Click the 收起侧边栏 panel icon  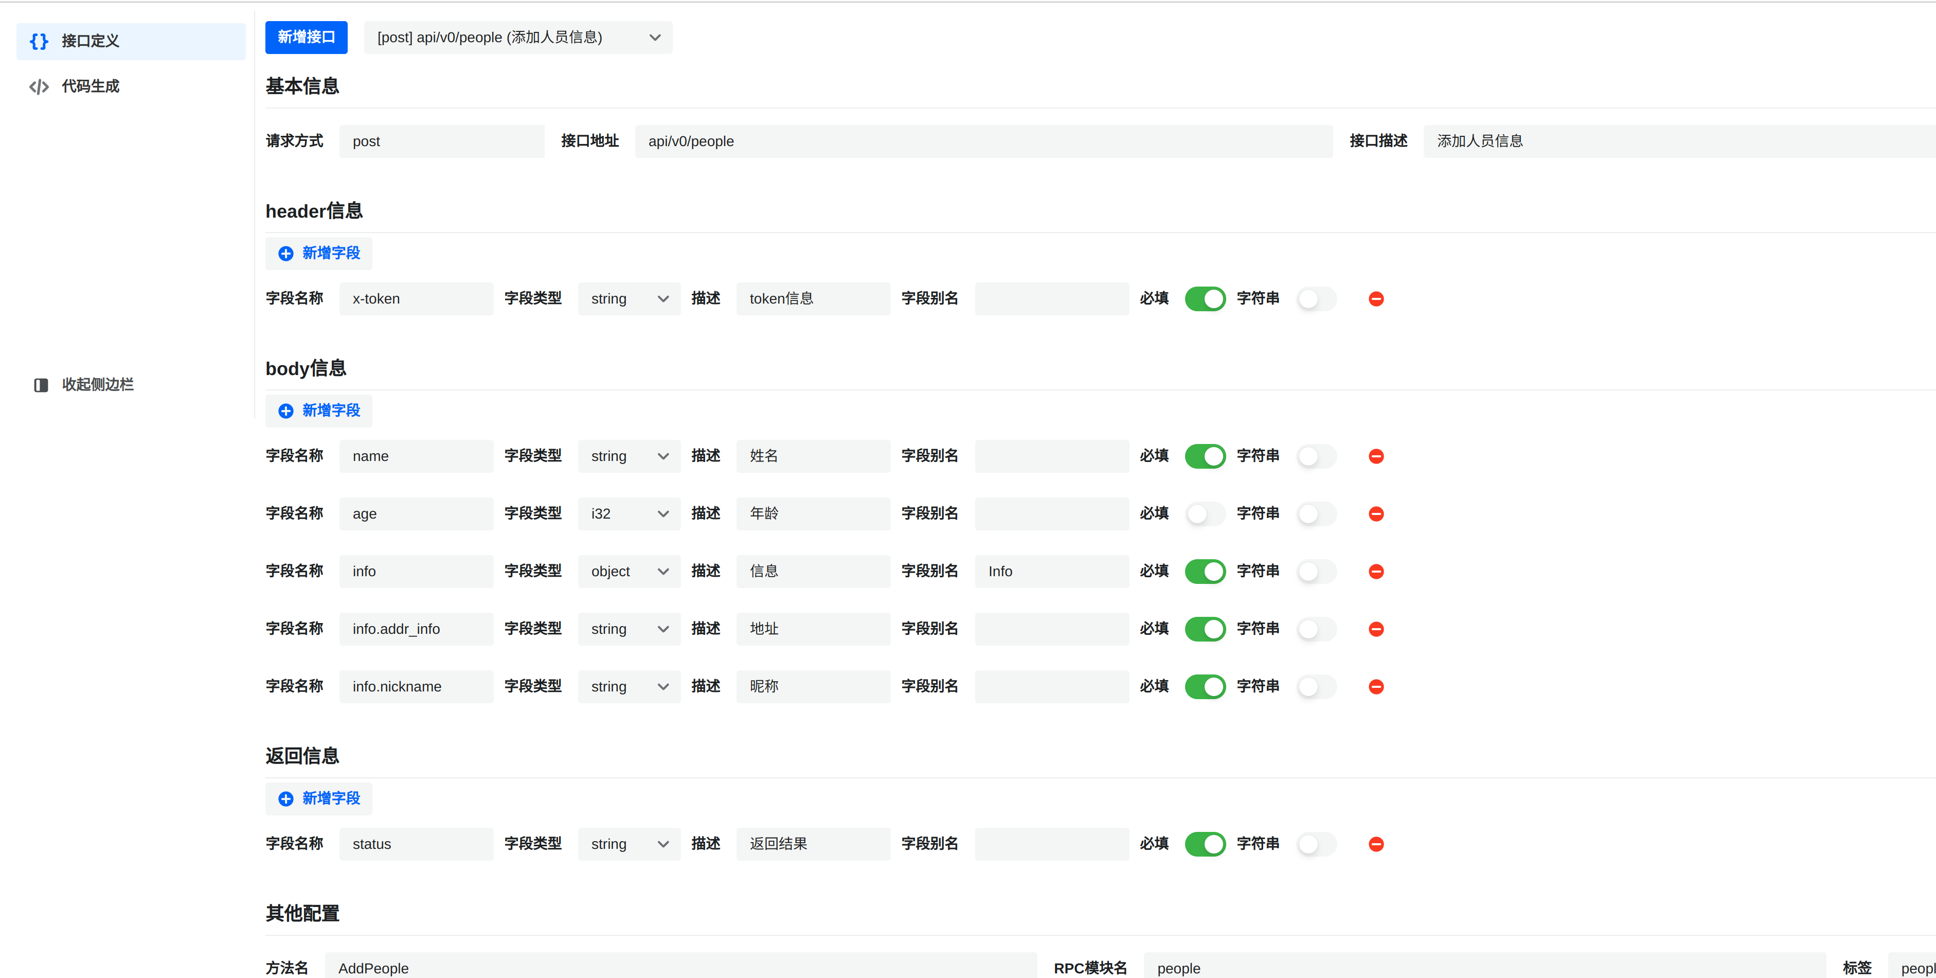(x=41, y=385)
